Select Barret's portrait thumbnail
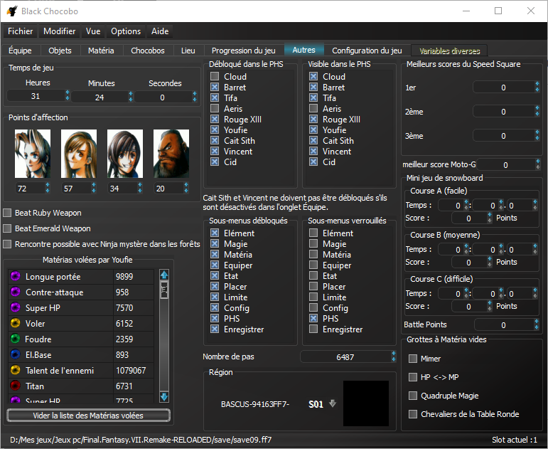The height and width of the screenshot is (449, 548). (x=171, y=154)
